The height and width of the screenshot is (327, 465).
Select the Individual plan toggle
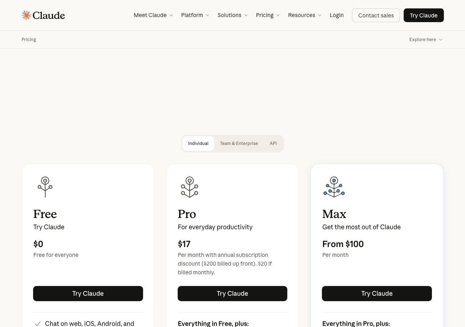(x=198, y=143)
